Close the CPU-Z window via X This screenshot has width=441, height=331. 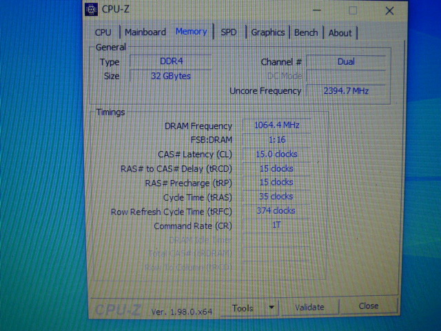[x=389, y=11]
